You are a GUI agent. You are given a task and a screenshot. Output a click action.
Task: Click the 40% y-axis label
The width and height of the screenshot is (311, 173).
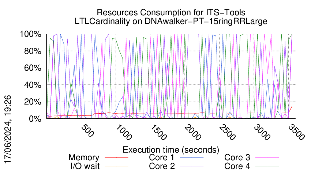tap(33, 85)
